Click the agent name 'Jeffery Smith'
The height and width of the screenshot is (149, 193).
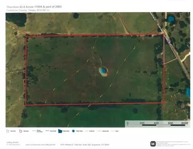tap(12, 142)
